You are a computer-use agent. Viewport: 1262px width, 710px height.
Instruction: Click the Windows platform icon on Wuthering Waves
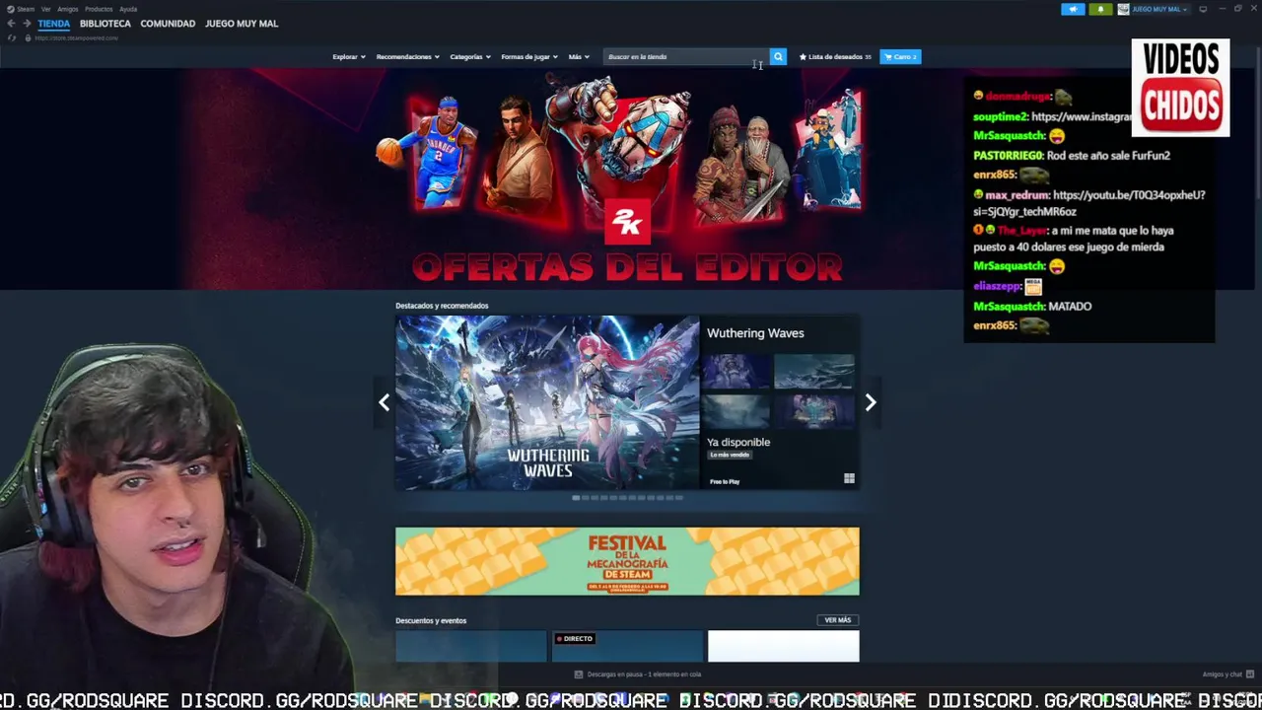[849, 479]
